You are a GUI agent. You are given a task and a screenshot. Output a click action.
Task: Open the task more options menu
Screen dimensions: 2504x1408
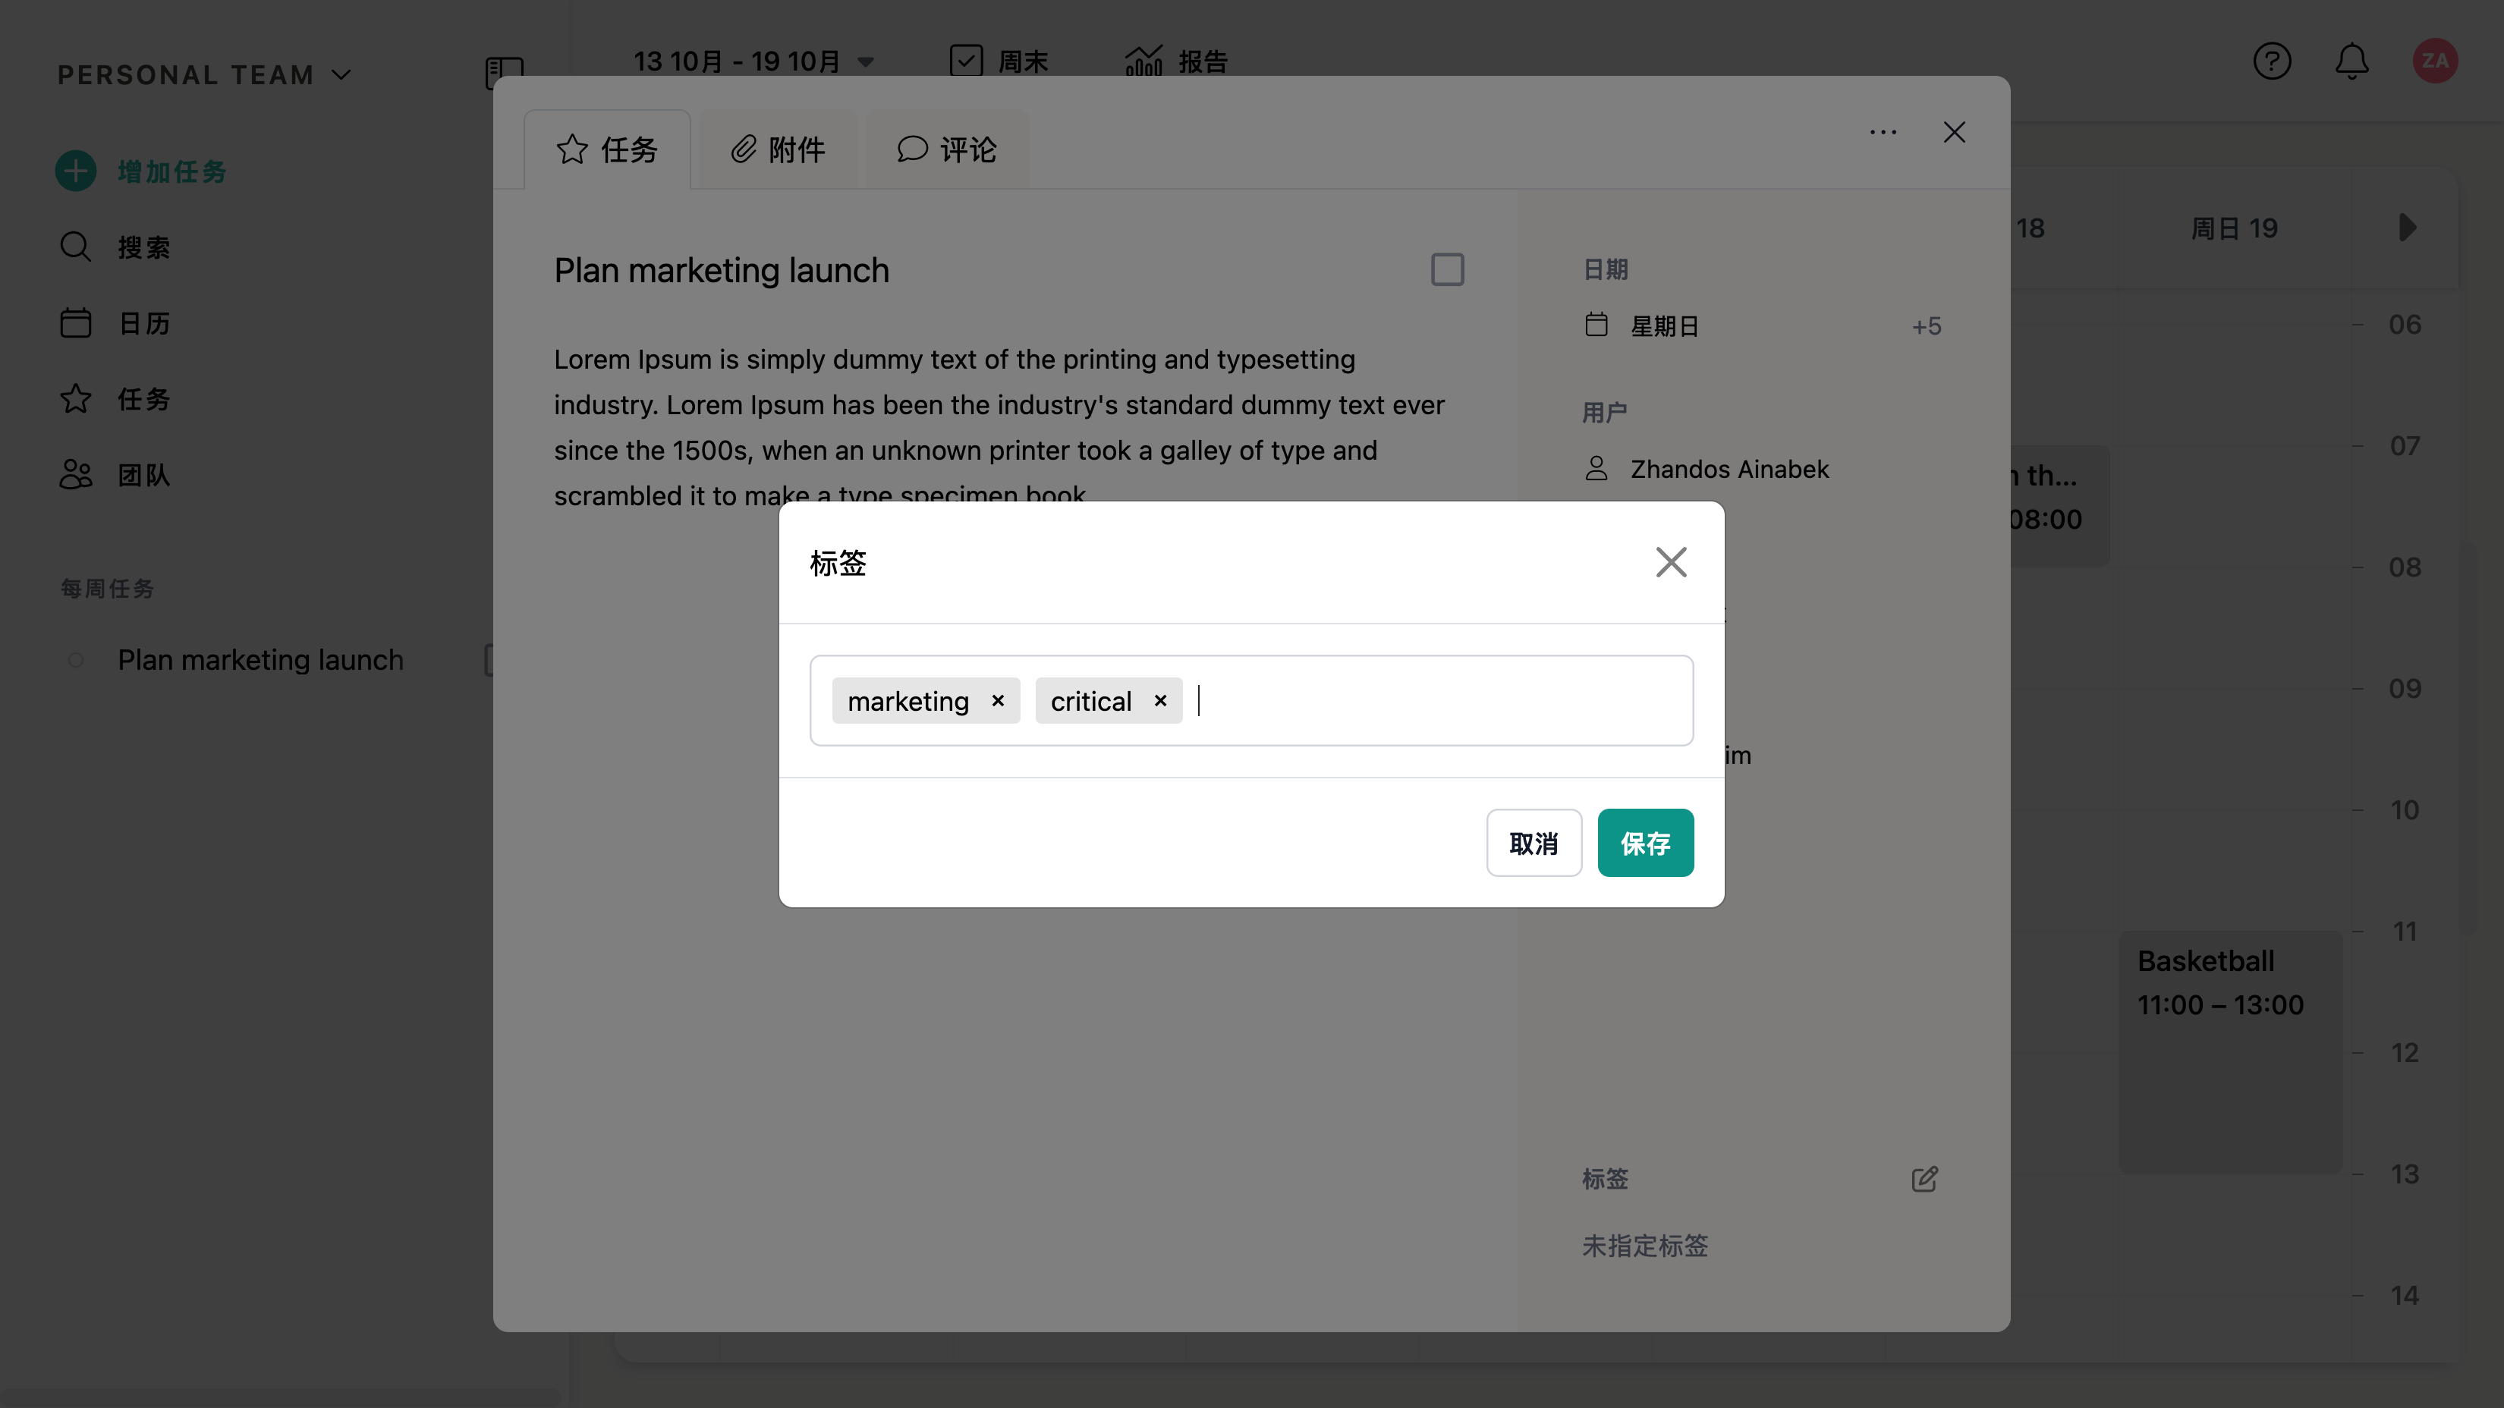[1883, 132]
